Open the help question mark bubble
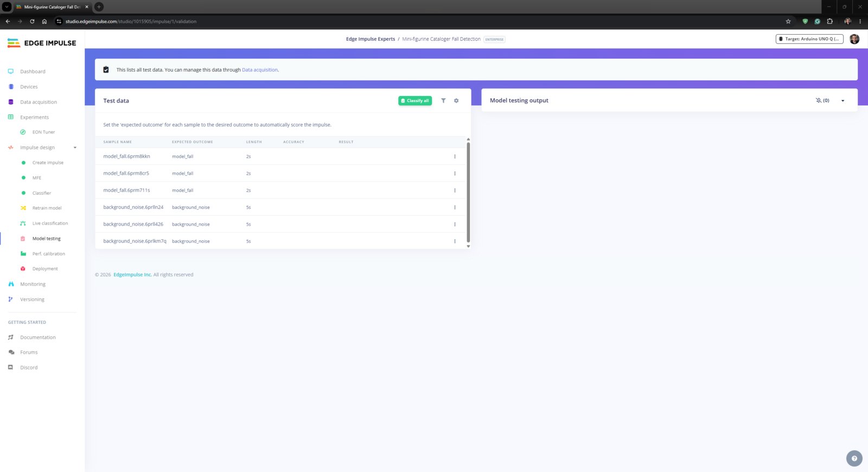The image size is (868, 472). click(854, 458)
